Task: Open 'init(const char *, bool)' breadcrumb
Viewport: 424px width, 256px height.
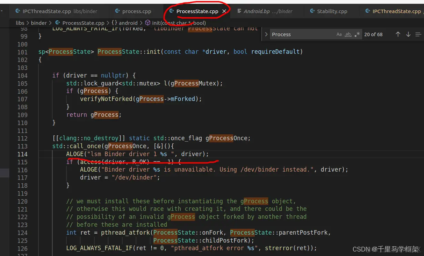Action: (179, 23)
